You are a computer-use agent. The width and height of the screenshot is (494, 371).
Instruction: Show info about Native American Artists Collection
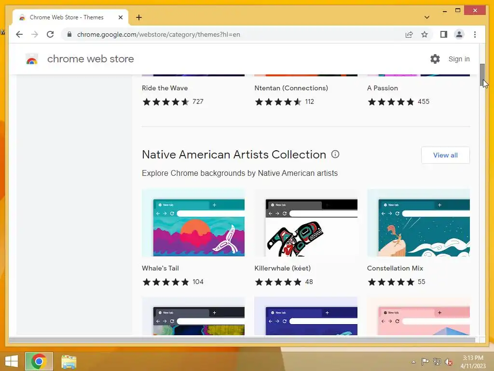(x=335, y=154)
